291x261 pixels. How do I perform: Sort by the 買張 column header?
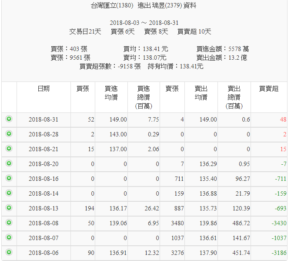(x=83, y=88)
